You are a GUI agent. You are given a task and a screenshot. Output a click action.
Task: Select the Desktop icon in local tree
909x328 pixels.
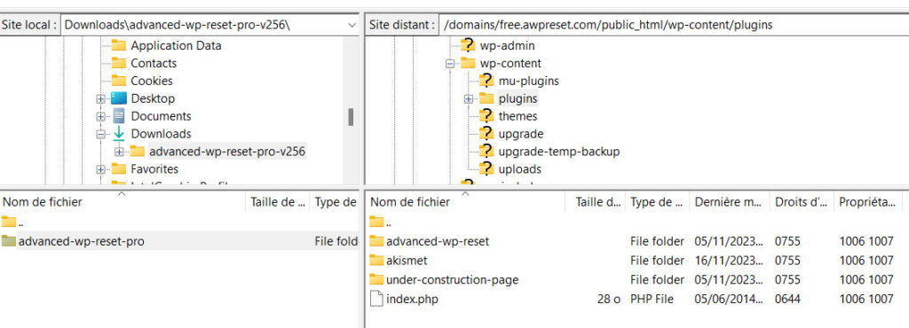tap(118, 98)
